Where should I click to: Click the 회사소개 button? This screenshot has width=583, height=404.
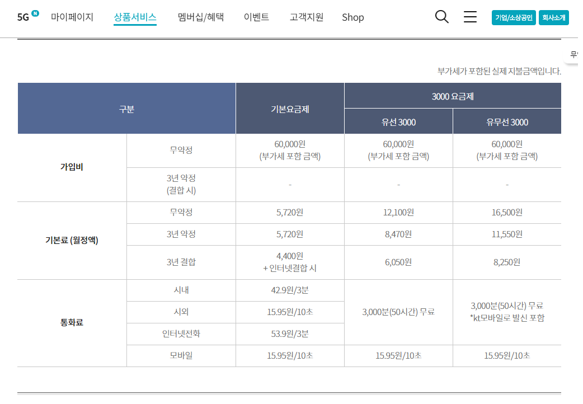point(553,17)
